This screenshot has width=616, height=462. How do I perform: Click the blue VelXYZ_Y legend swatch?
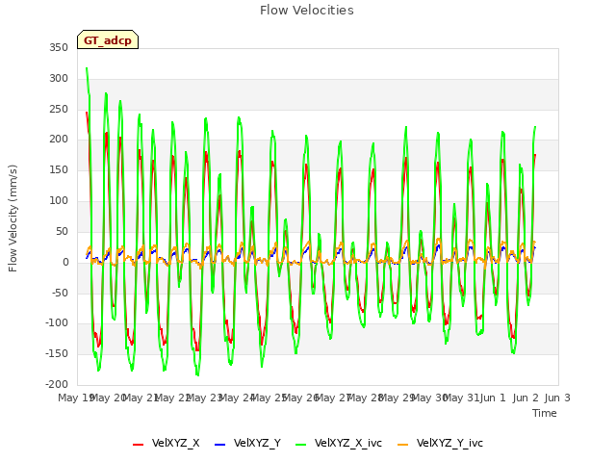tap(220, 445)
